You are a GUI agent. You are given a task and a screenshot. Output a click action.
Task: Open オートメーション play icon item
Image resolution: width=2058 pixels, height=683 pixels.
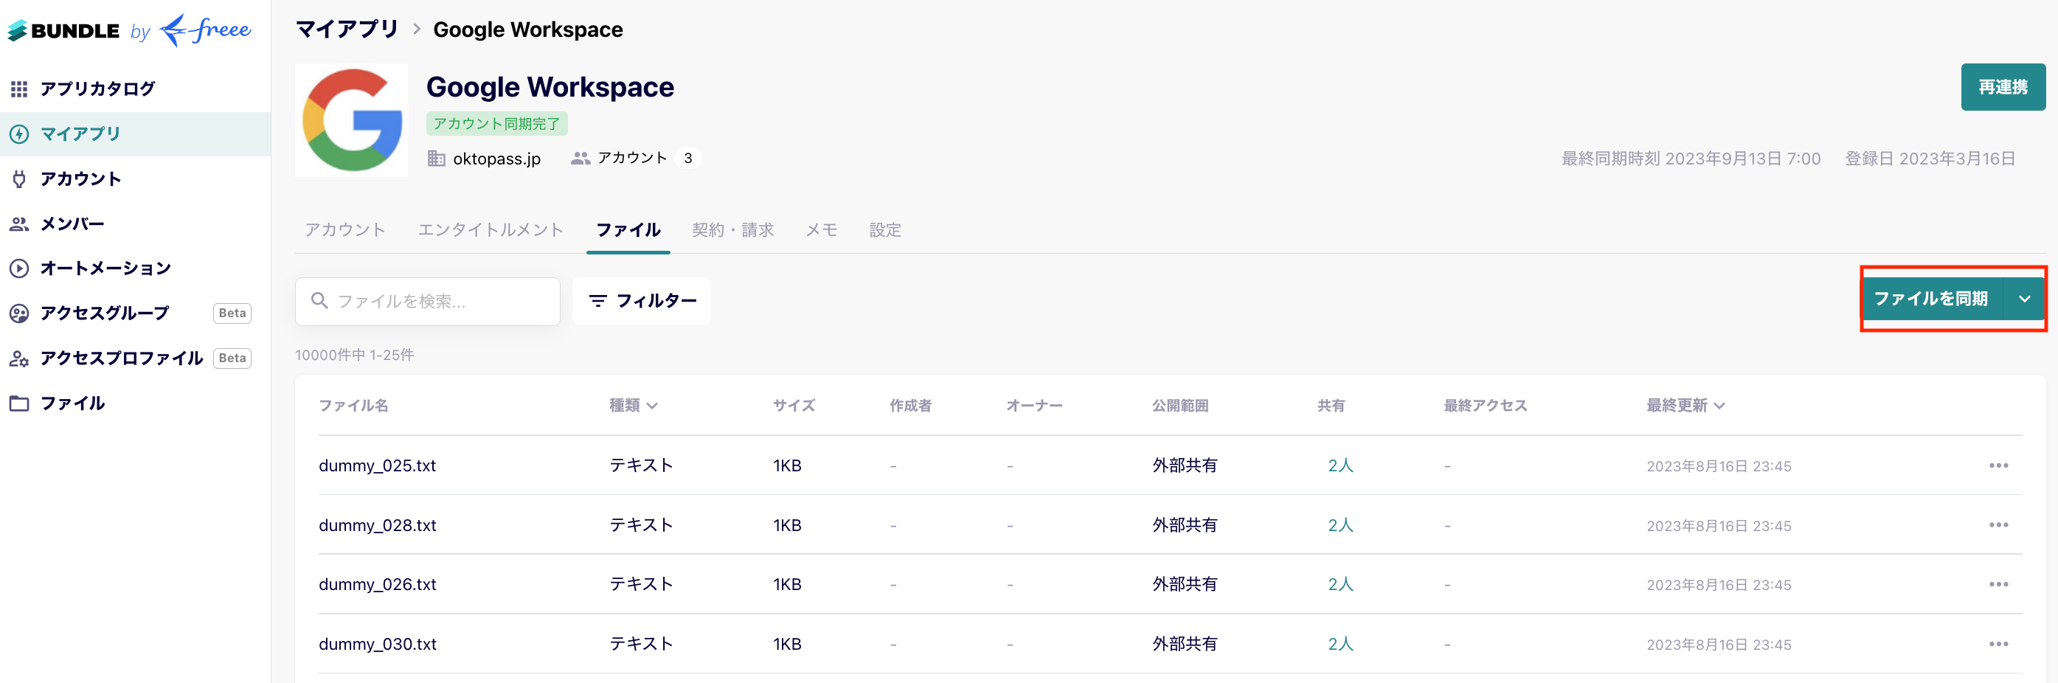pos(19,268)
